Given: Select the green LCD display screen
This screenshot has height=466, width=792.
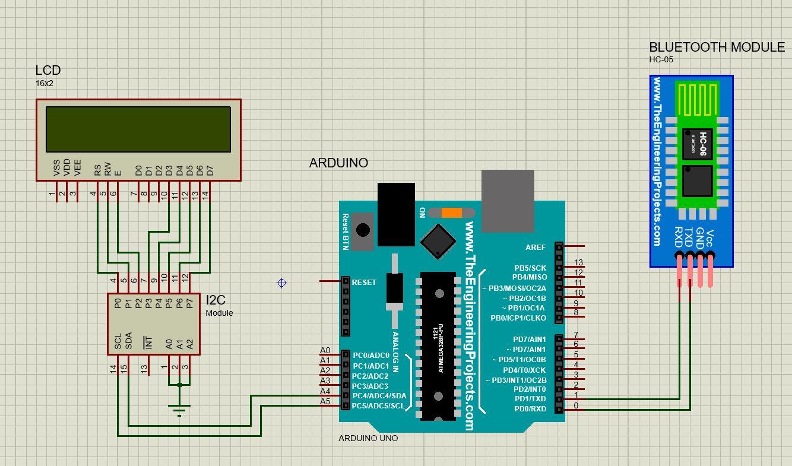Looking at the screenshot, I should point(138,129).
